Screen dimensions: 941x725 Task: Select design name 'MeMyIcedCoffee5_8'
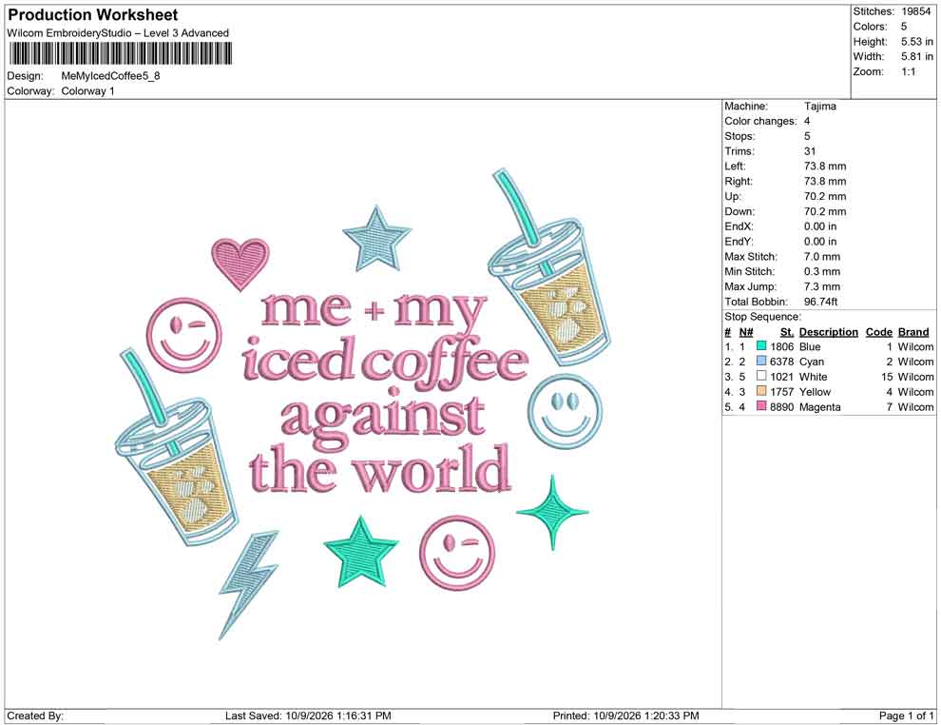click(110, 76)
